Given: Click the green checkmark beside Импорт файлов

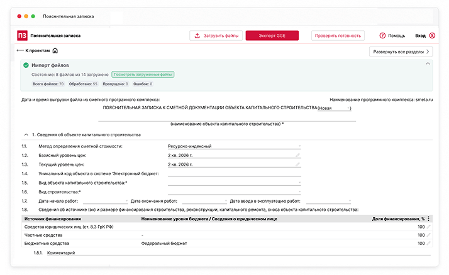Looking at the screenshot, I should coord(26,65).
